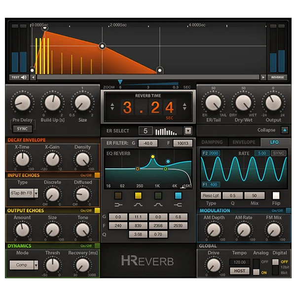Open Dynamics Mode dropdown Comp
The width and height of the screenshot is (296, 296).
tap(24, 265)
